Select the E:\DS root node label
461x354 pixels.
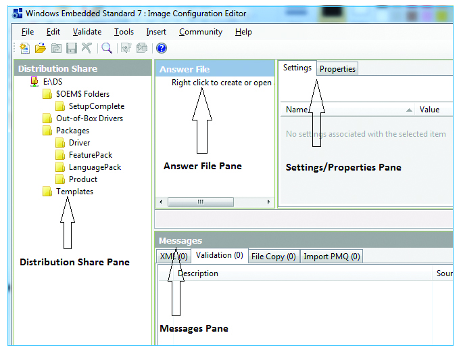(x=53, y=82)
